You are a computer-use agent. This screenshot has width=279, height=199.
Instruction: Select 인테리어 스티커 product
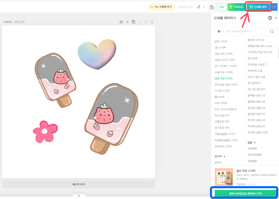click(223, 146)
